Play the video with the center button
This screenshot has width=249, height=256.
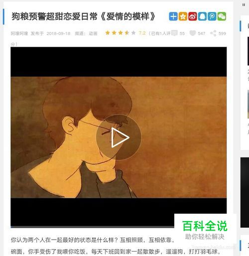[x=119, y=137]
